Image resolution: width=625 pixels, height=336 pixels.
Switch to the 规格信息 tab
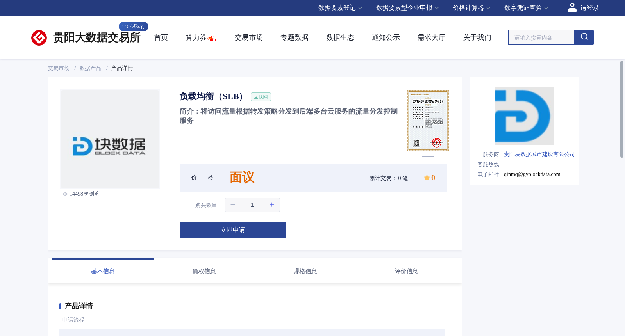pos(305,271)
